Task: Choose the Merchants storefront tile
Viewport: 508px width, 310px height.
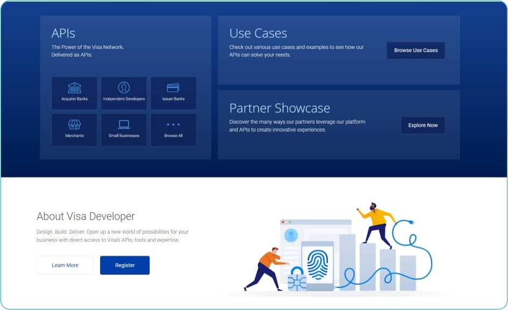Action: pos(74,129)
